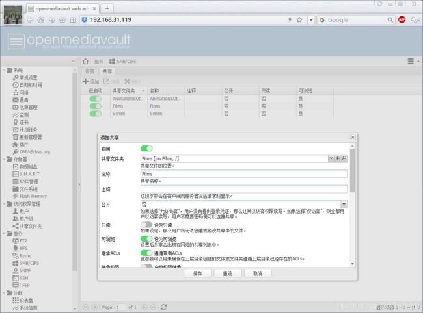This screenshot has height=313, width=423.
Task: Open 监测 monitoring item
Action: click(x=21, y=115)
